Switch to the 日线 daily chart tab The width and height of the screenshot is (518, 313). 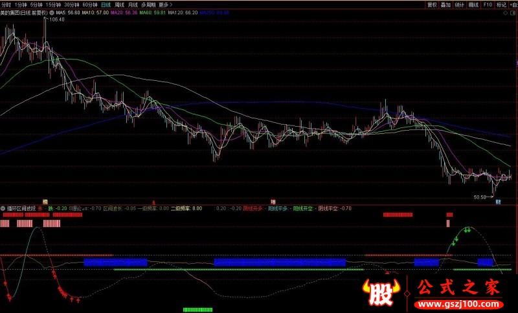tap(106, 5)
